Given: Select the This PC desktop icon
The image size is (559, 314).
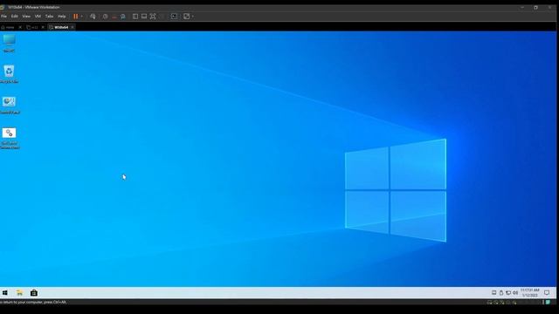Looking at the screenshot, I should (x=9, y=44).
